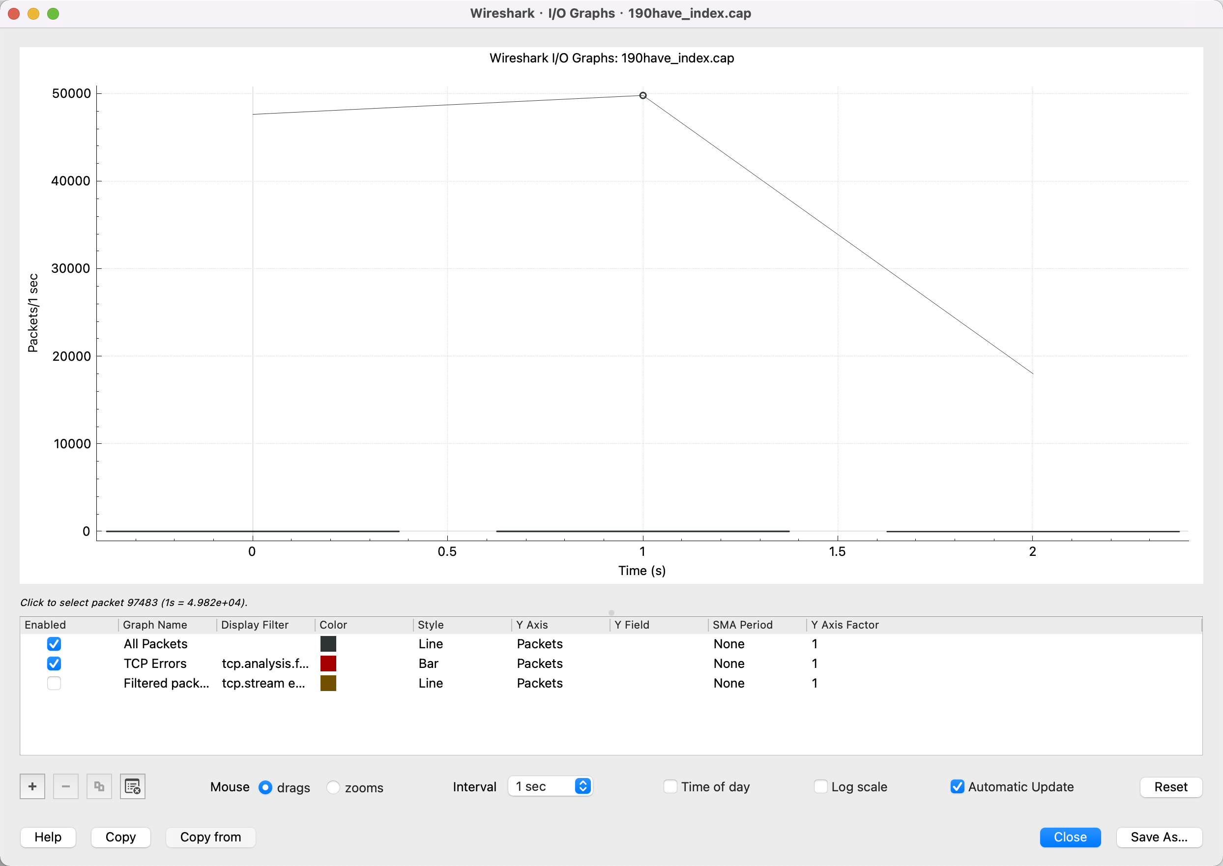Click the circular data point marker on graph
This screenshot has height=866, width=1223.
[642, 95]
